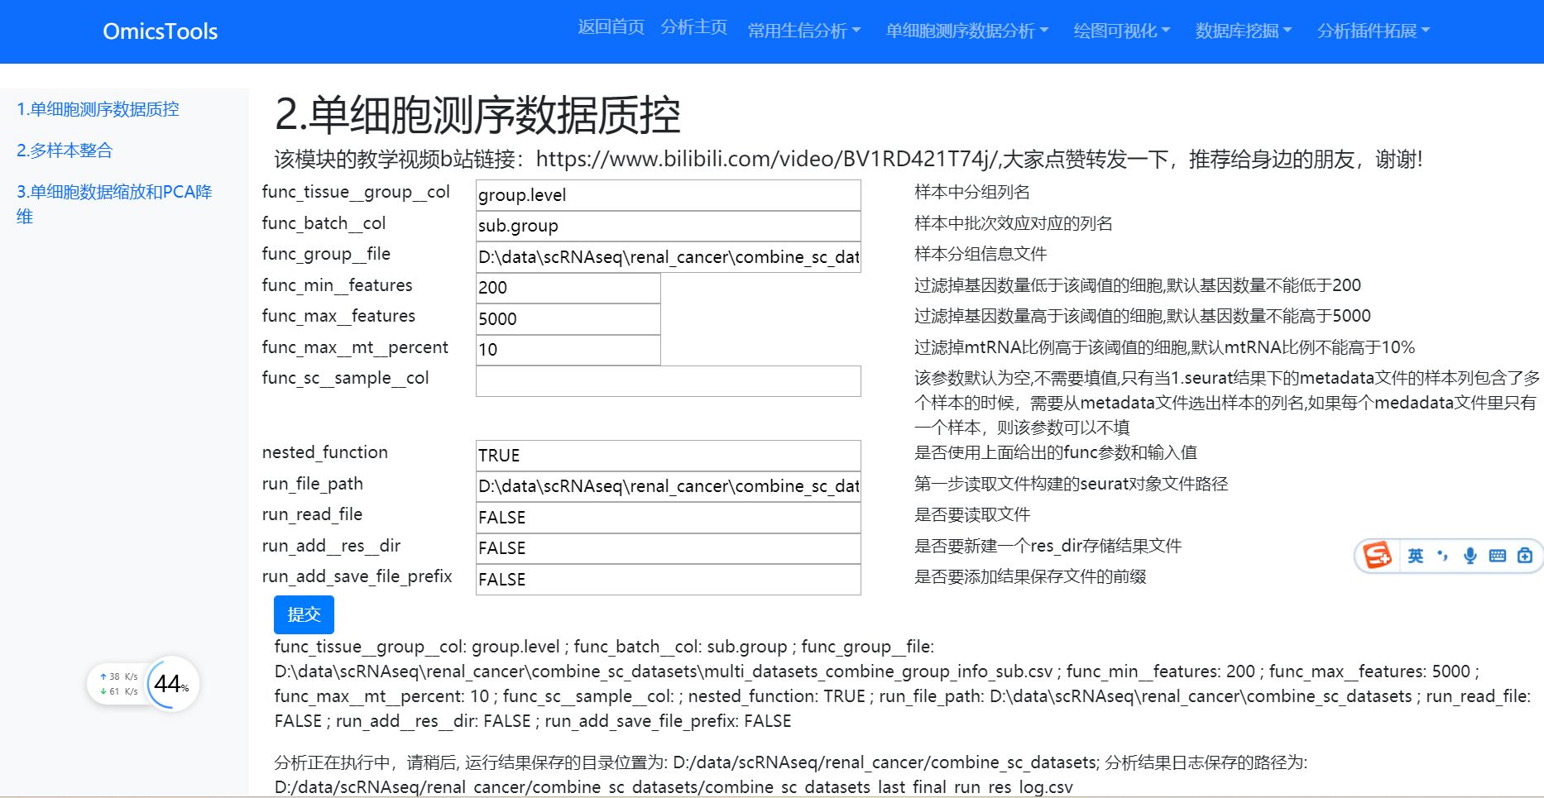Click the label func_tissue__group__col

click(x=356, y=192)
